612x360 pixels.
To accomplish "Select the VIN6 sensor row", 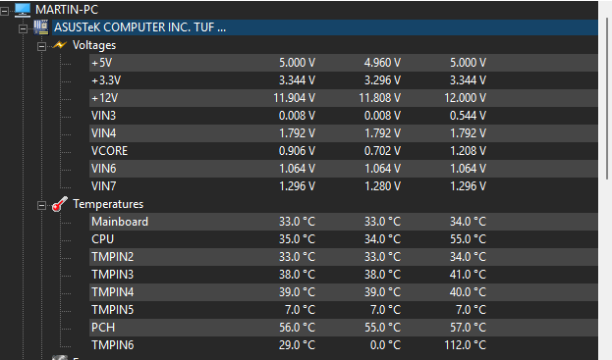I will click(344, 169).
